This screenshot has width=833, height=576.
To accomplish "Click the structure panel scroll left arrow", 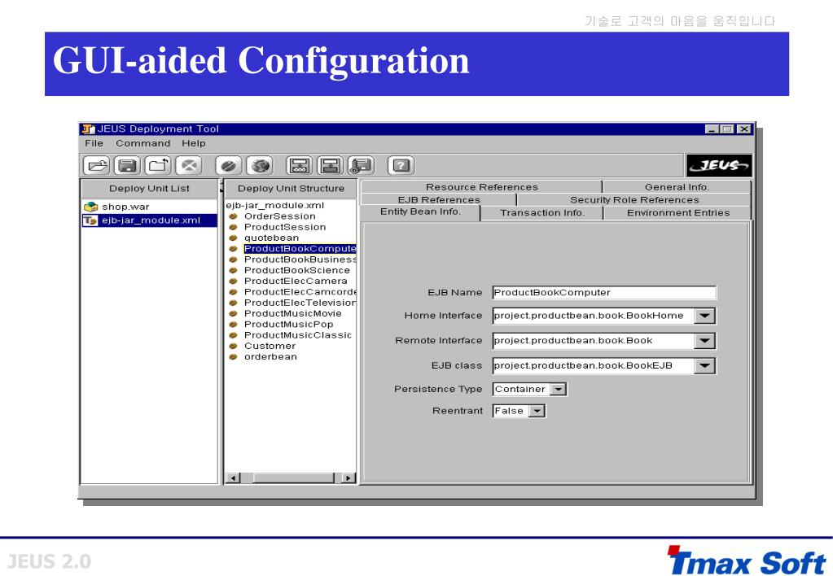I will click(233, 478).
